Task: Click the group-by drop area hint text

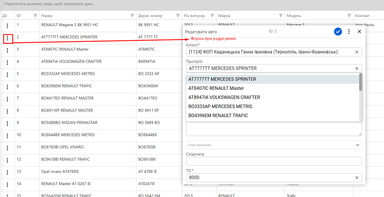Action: (x=50, y=4)
